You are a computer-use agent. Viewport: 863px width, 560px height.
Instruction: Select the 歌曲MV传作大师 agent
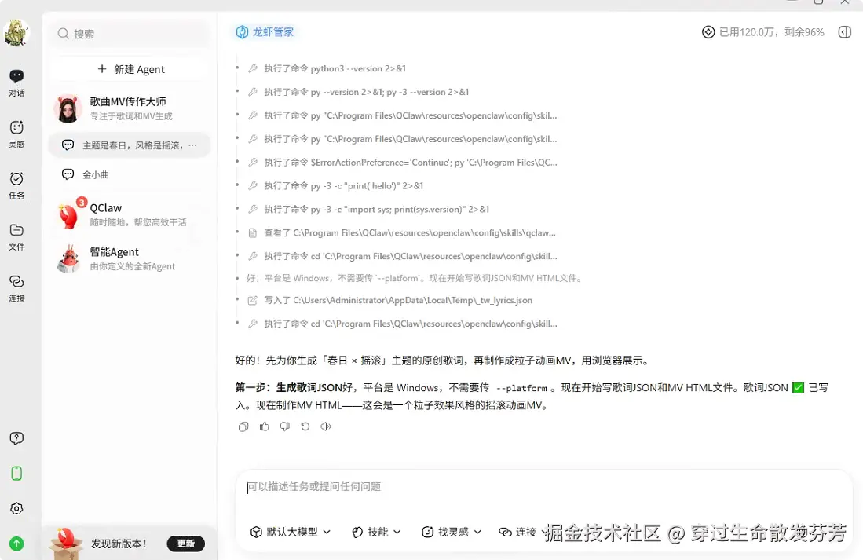pyautogui.click(x=130, y=108)
